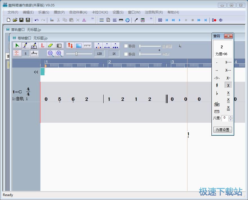Collapse track panel with << arrows
This screenshot has width=248, height=200.
point(36,72)
